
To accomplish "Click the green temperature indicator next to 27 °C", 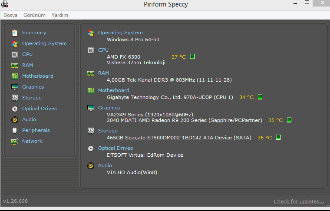I will point(192,56).
